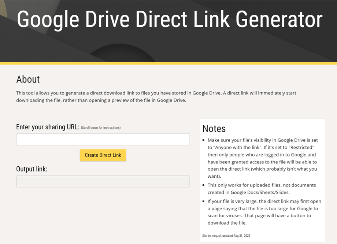This screenshot has height=244, width=337.
Task: Click the note 'This only works for uploaded files'
Action: pos(262,189)
